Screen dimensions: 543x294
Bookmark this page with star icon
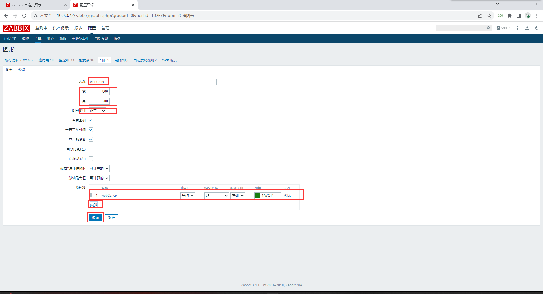click(489, 16)
